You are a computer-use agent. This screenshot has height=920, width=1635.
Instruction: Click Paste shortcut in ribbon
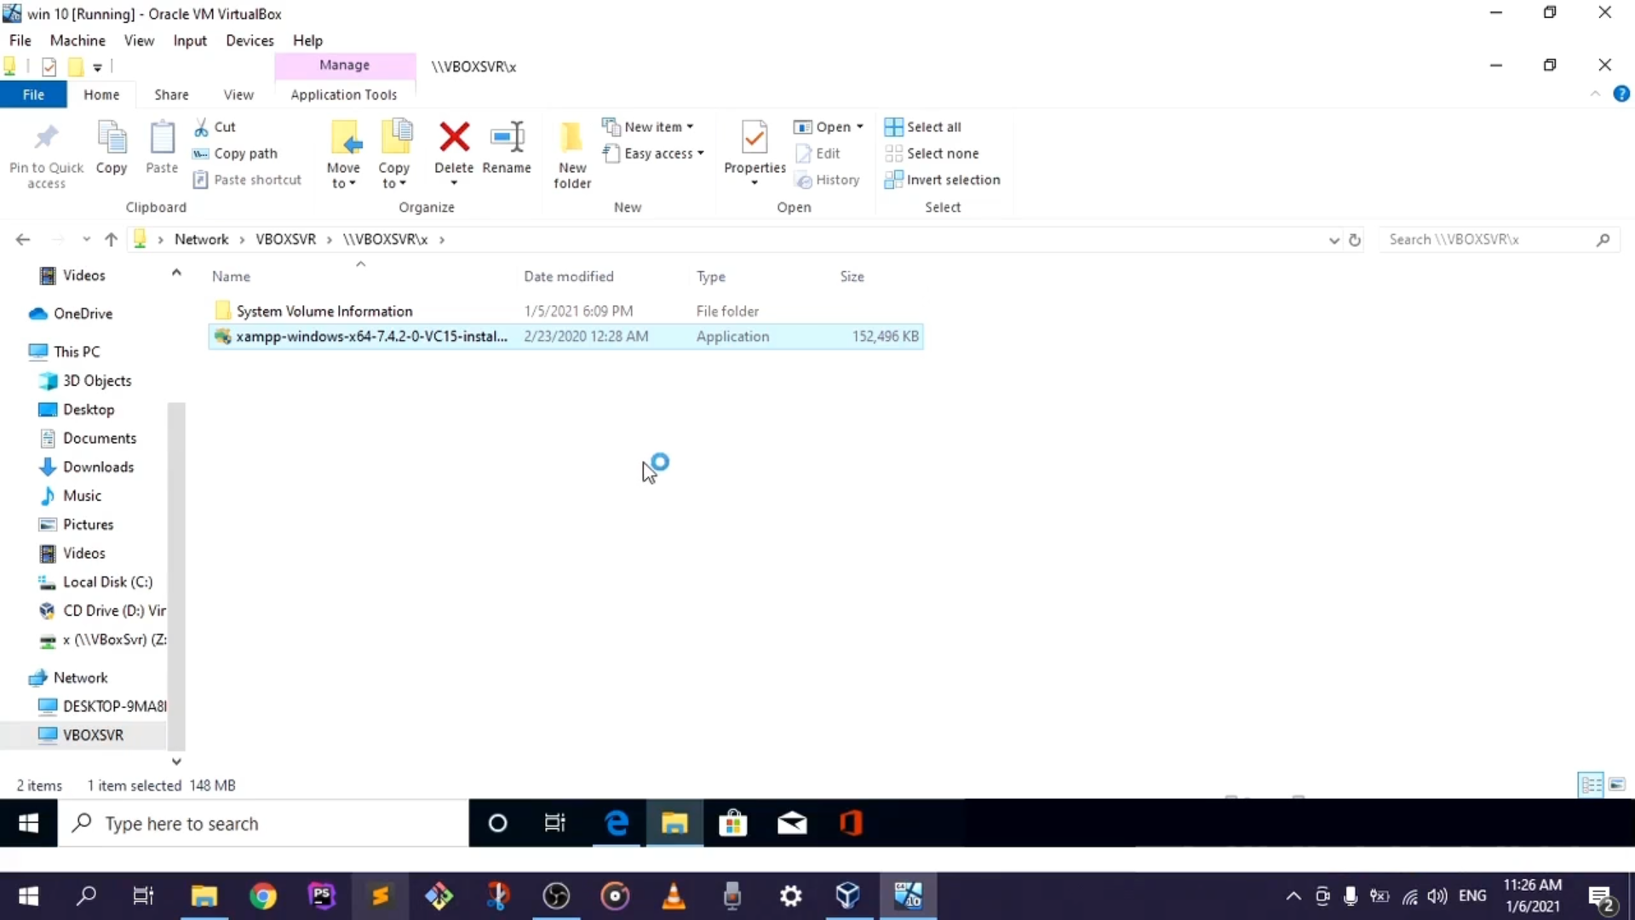pyautogui.click(x=248, y=180)
